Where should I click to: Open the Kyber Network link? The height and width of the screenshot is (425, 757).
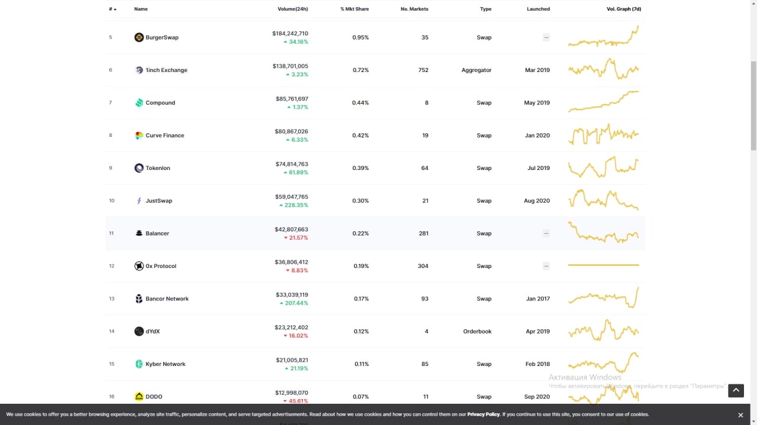click(166, 364)
